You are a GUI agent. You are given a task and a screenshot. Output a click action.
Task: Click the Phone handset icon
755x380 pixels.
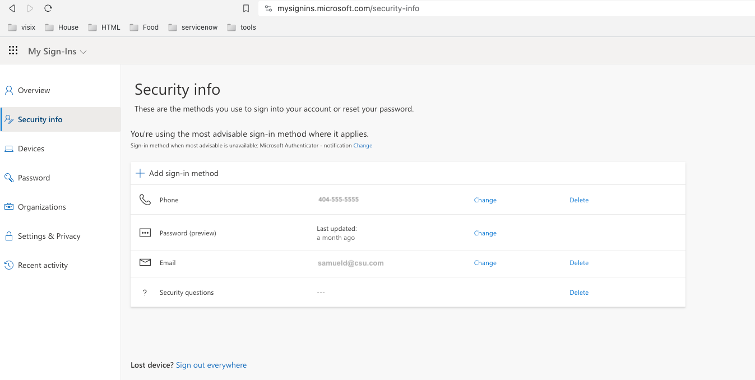[145, 200]
